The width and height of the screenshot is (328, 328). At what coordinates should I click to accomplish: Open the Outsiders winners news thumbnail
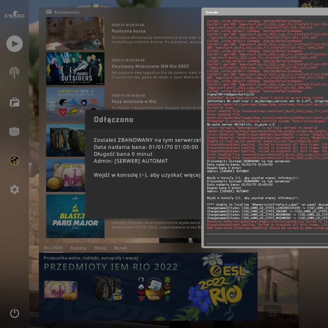tap(75, 69)
